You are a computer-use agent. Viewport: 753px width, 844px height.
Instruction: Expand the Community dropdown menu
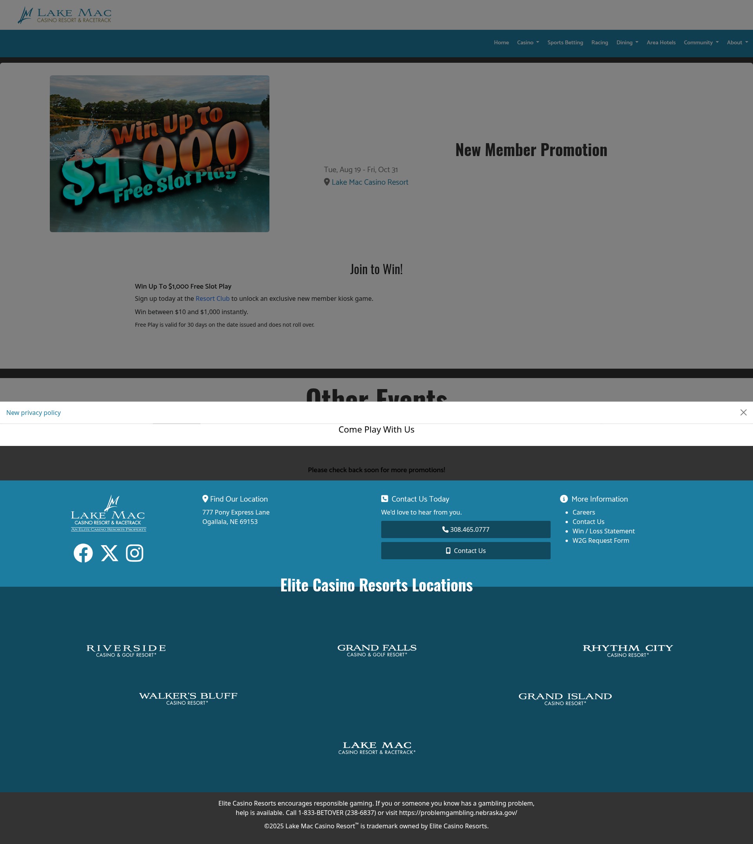pyautogui.click(x=701, y=43)
